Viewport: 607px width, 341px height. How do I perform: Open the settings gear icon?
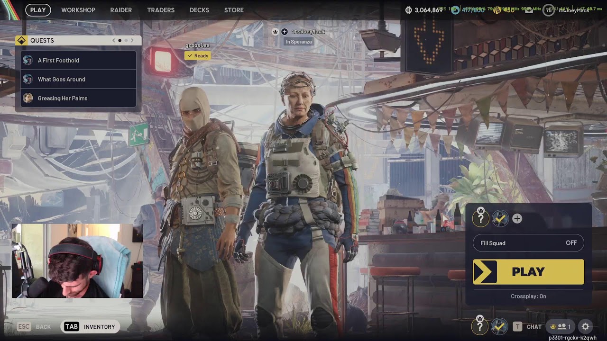tap(585, 327)
